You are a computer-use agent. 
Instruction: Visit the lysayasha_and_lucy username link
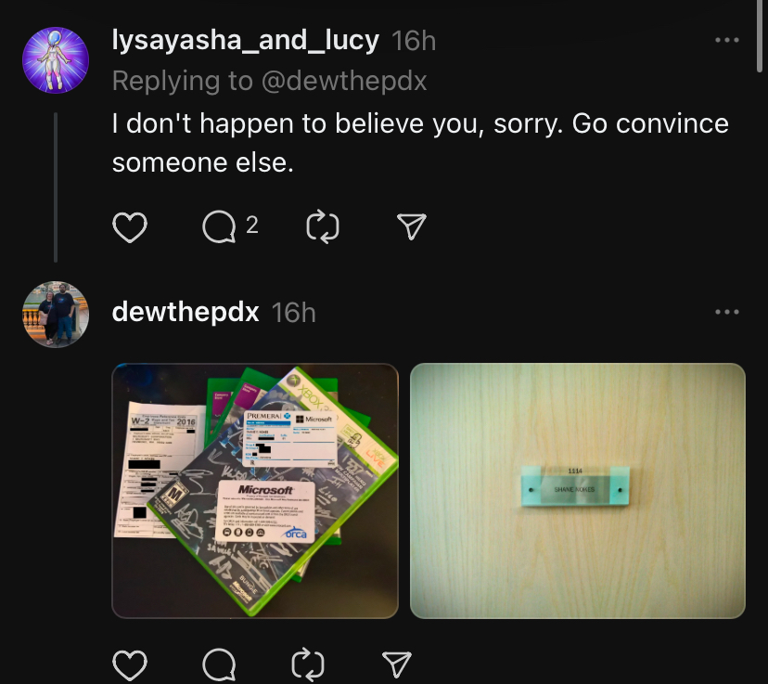[246, 40]
